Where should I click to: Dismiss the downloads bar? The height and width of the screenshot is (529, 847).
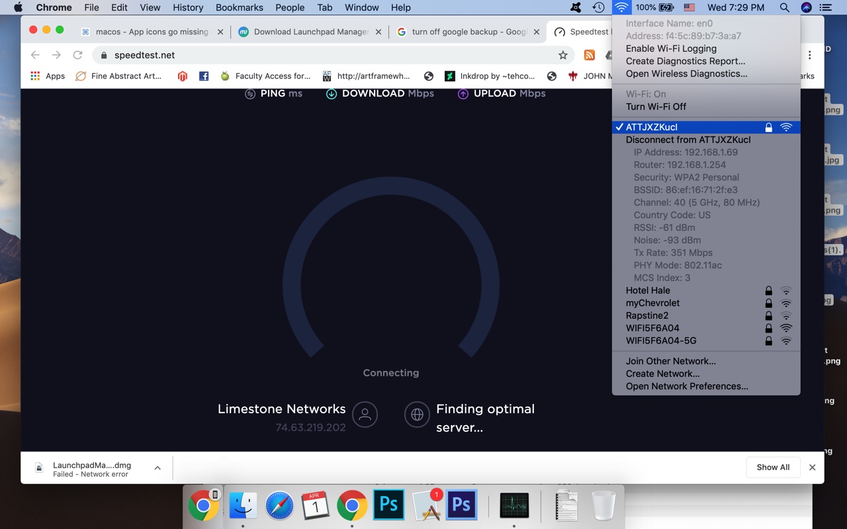point(812,468)
